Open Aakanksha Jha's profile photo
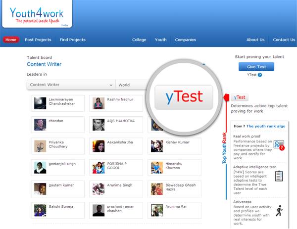297x229 pixels. (x=99, y=146)
